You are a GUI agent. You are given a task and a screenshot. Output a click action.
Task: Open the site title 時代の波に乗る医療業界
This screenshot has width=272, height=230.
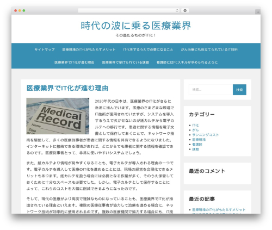(x=136, y=26)
